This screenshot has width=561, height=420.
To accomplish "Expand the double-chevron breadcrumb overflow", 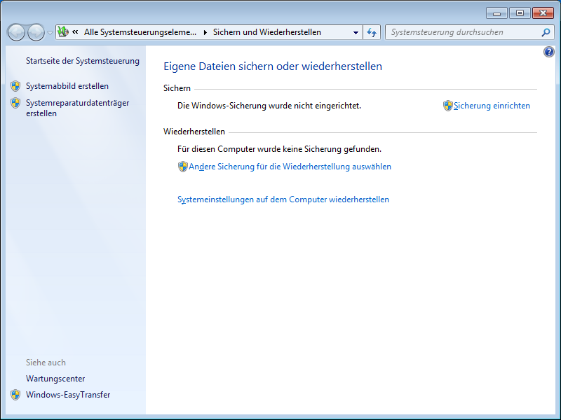I will click(x=75, y=32).
